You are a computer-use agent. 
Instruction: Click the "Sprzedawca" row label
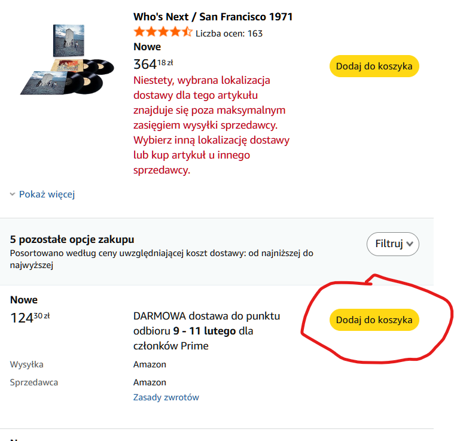pos(34,382)
